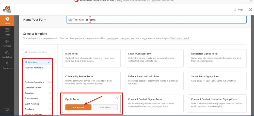Click the Search Templates field
Image resolution: width=254 pixels, height=116 pixels.
38,52
